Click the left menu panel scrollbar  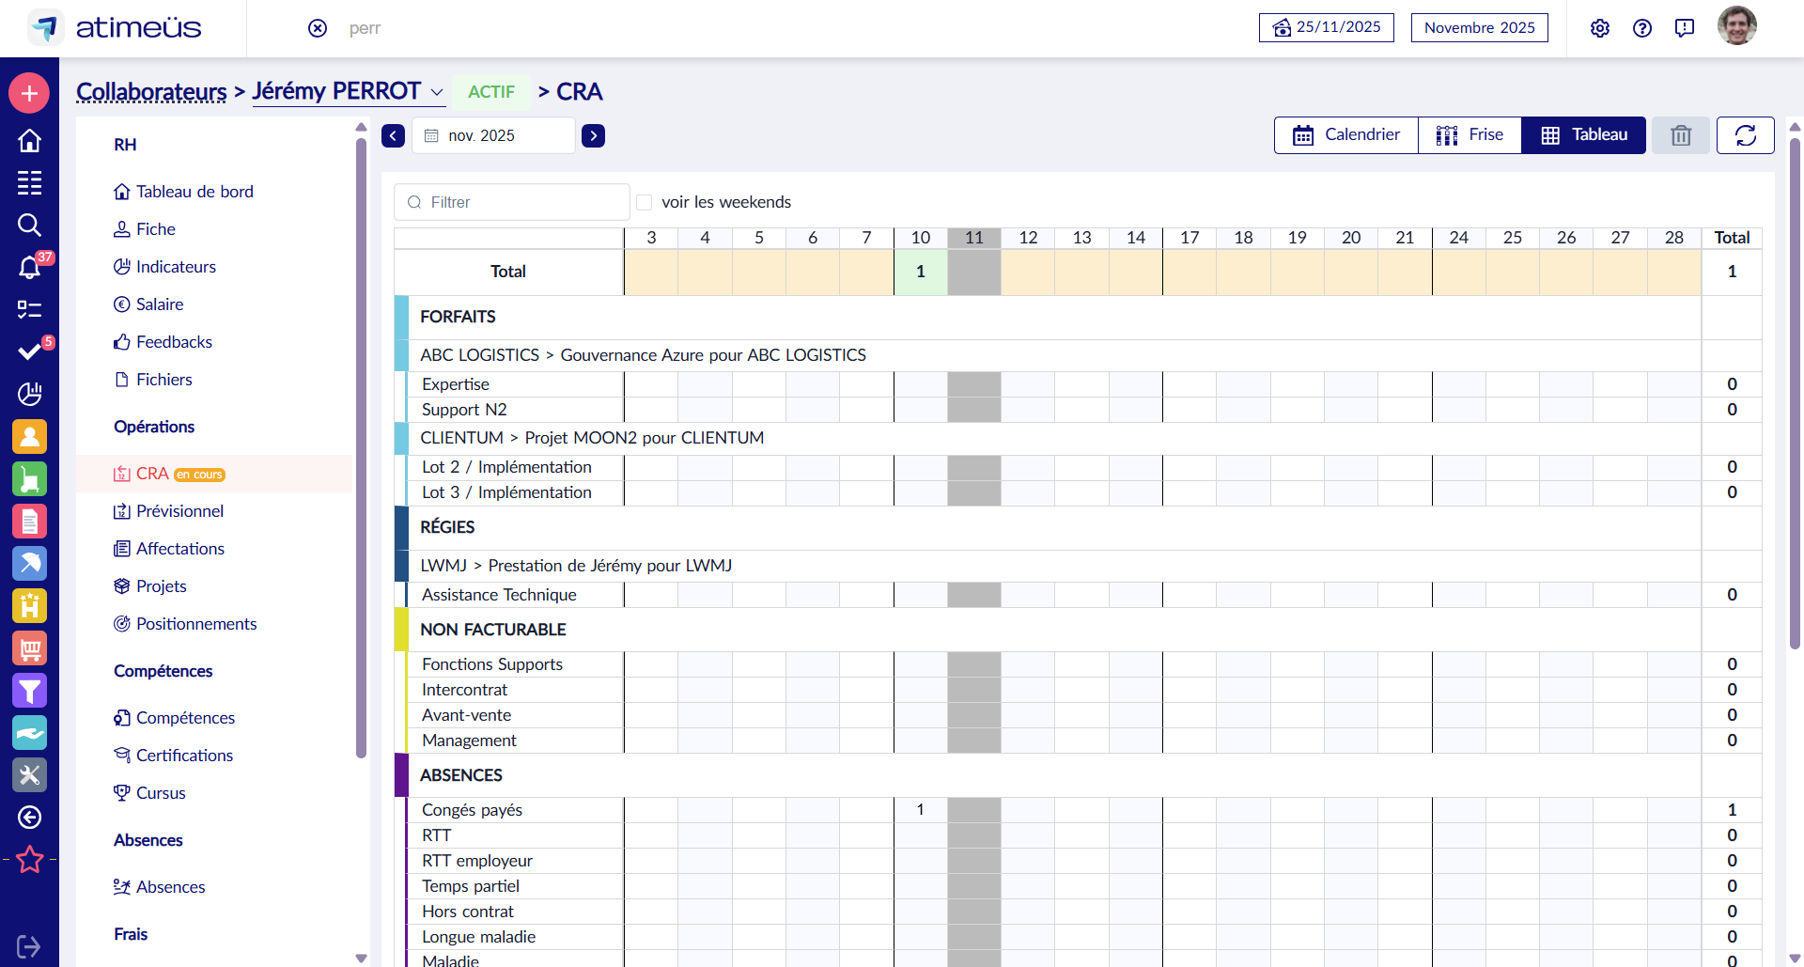[x=362, y=446]
